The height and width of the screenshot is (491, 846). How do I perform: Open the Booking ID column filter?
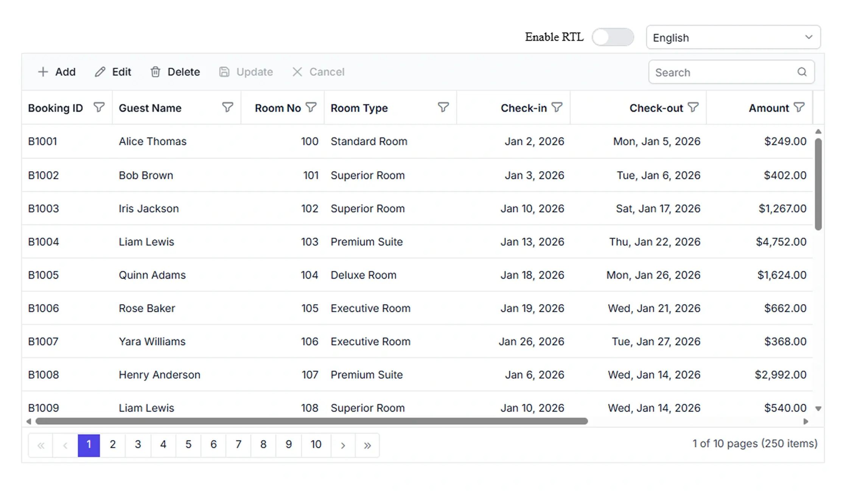[x=99, y=108]
